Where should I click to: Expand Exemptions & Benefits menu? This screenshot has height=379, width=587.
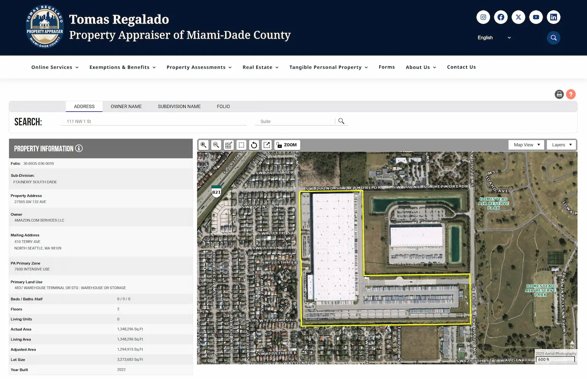(x=122, y=67)
